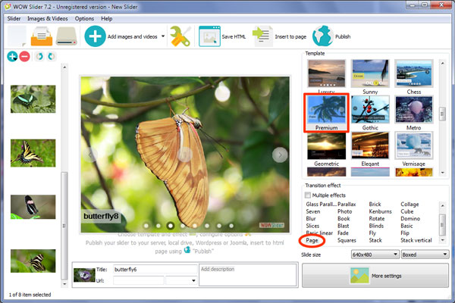This screenshot has height=303, width=455.
Task: Choose the Gothic template thumbnail
Action: click(370, 110)
